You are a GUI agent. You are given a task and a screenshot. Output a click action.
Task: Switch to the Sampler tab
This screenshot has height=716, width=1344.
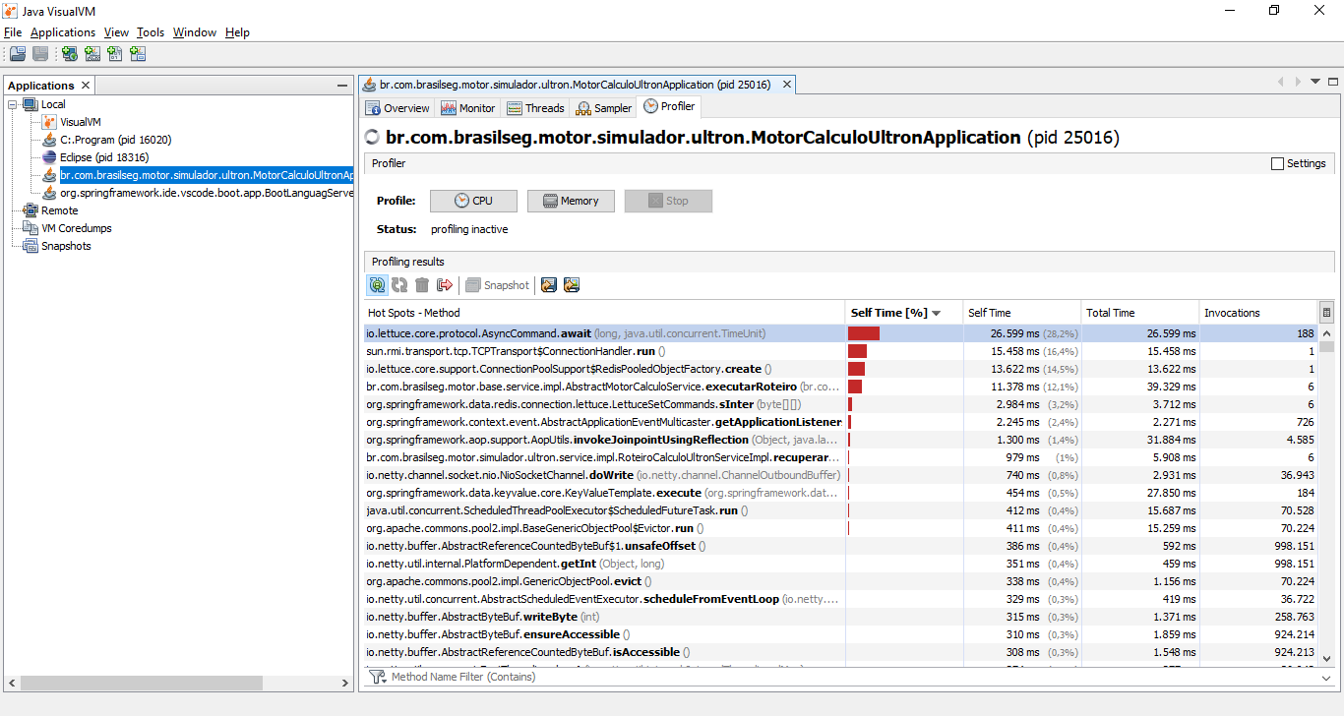point(603,108)
